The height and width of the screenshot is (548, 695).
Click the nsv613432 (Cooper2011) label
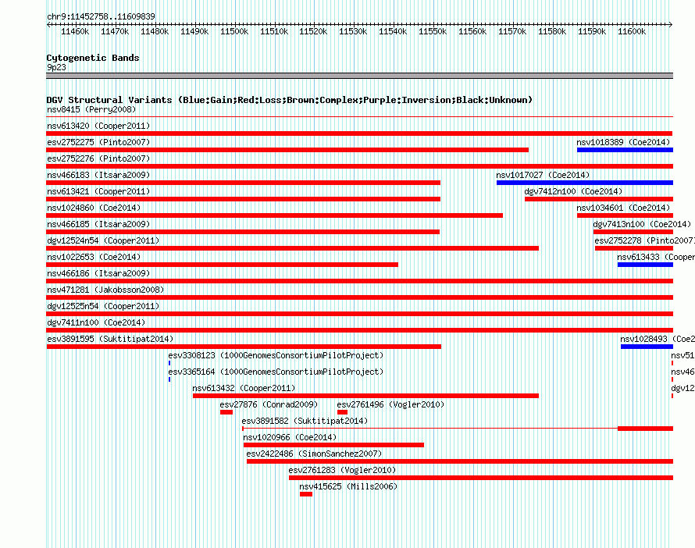(x=244, y=388)
